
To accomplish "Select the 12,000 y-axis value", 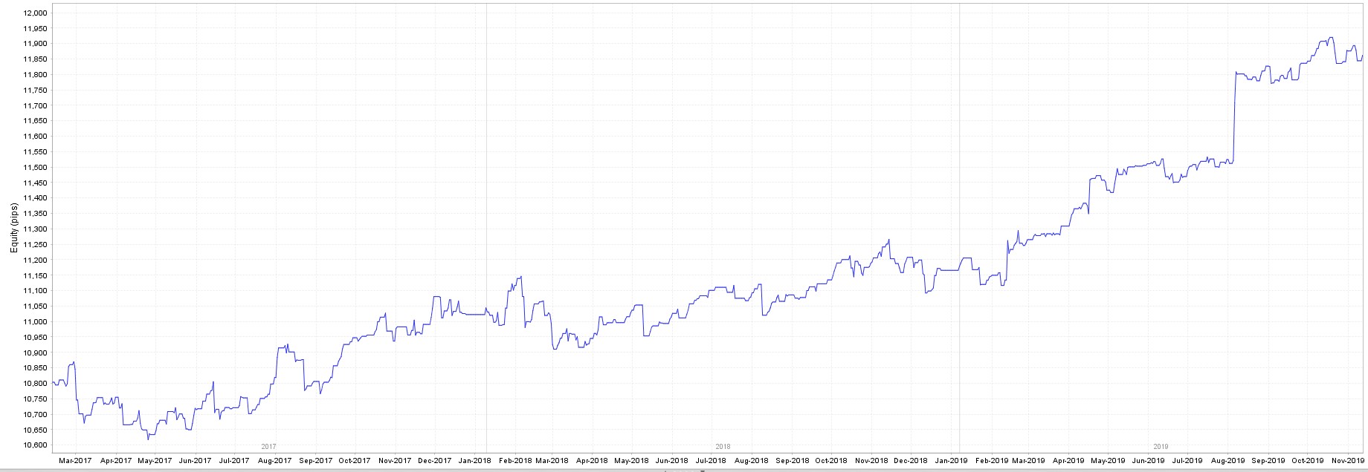I will [x=35, y=13].
